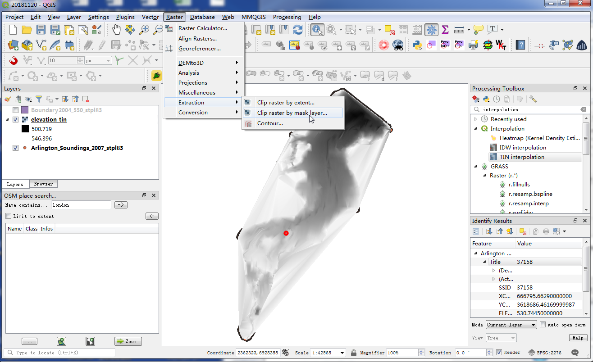
Task: Select the Identify Features tool
Action: (x=317, y=30)
